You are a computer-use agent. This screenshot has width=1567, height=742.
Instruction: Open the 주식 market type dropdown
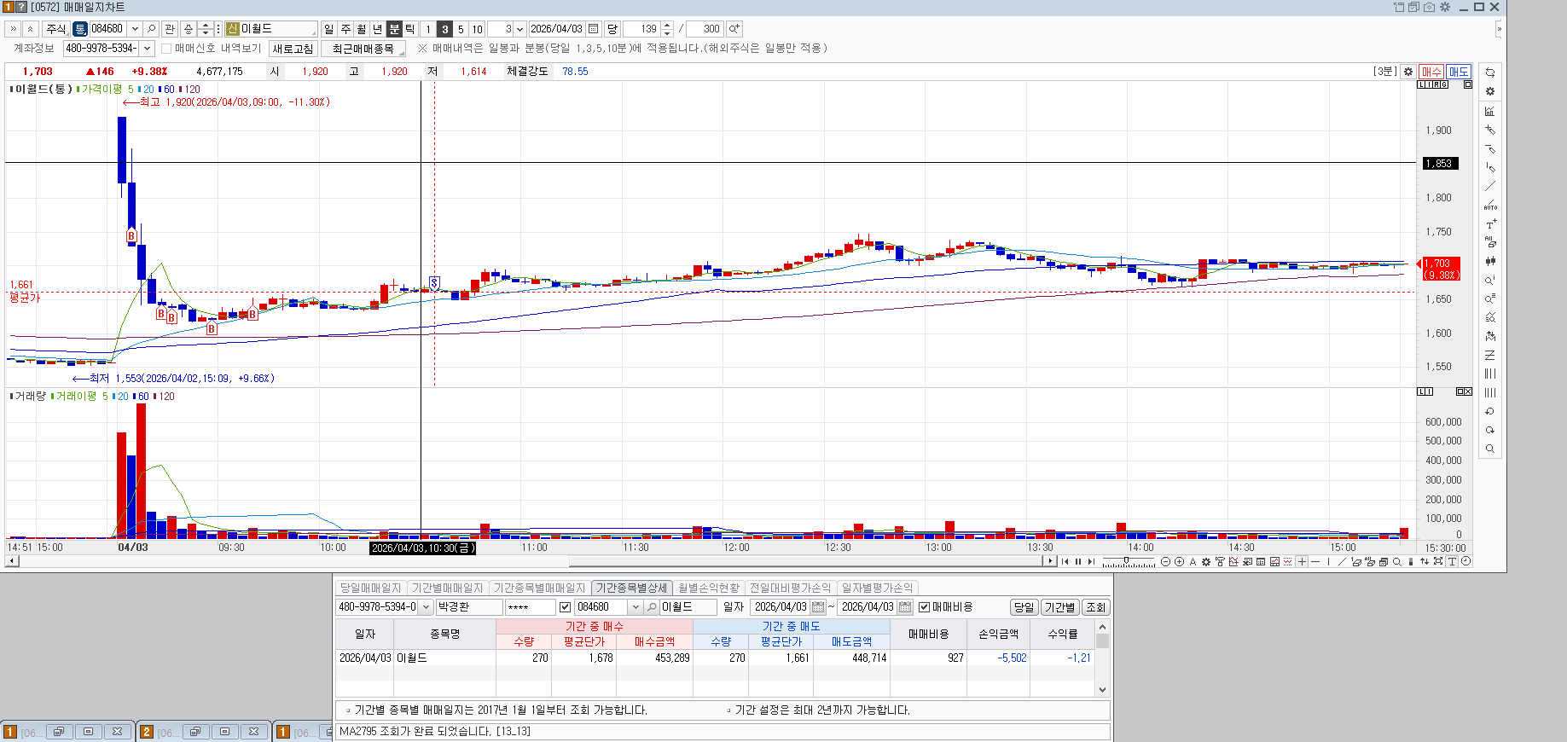pyautogui.click(x=56, y=29)
